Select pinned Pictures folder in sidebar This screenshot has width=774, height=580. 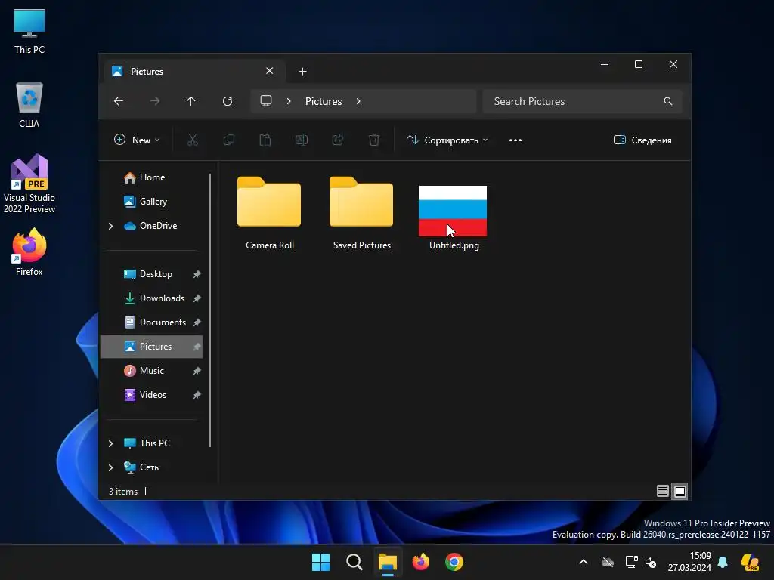click(151, 347)
